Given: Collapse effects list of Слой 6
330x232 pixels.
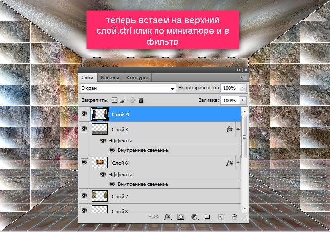Looking at the screenshot, I should (238, 162).
